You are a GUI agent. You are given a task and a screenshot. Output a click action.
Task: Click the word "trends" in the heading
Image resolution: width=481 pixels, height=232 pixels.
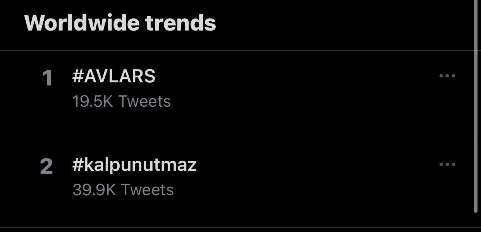180,23
